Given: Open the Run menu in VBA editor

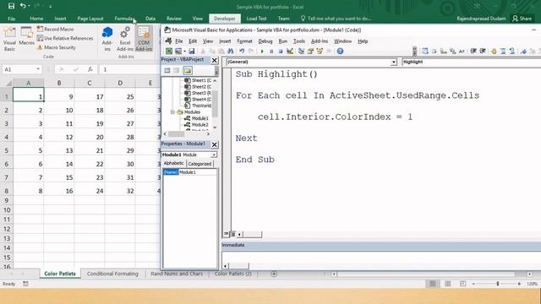Looking at the screenshot, I should (x=283, y=41).
